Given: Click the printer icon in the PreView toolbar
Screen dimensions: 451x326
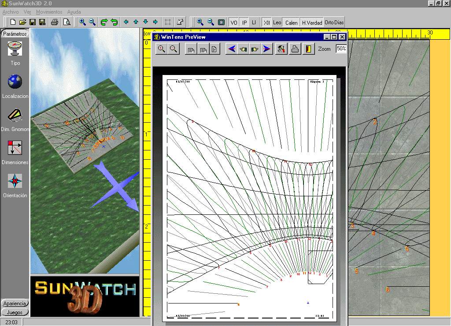Looking at the screenshot, I should point(295,49).
